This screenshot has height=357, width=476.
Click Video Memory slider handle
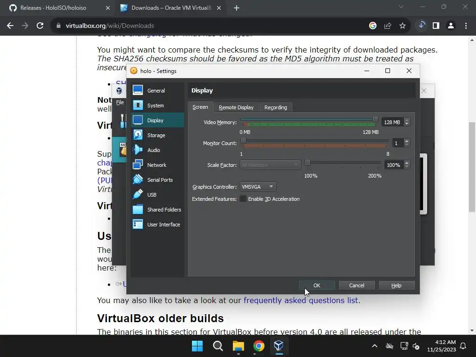pyautogui.click(x=375, y=119)
